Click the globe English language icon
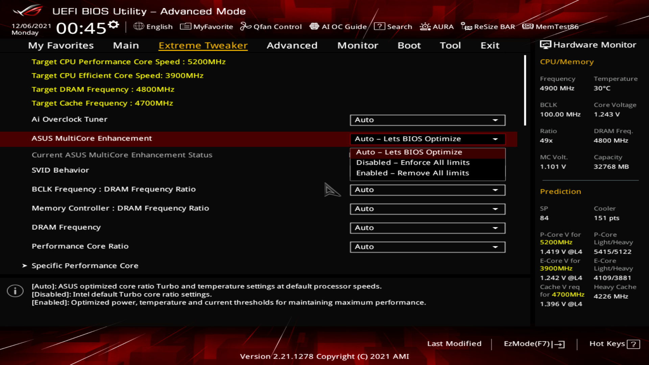 click(x=139, y=26)
